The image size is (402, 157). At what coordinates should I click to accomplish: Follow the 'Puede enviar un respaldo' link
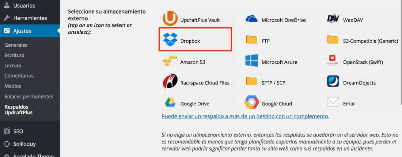point(245,116)
